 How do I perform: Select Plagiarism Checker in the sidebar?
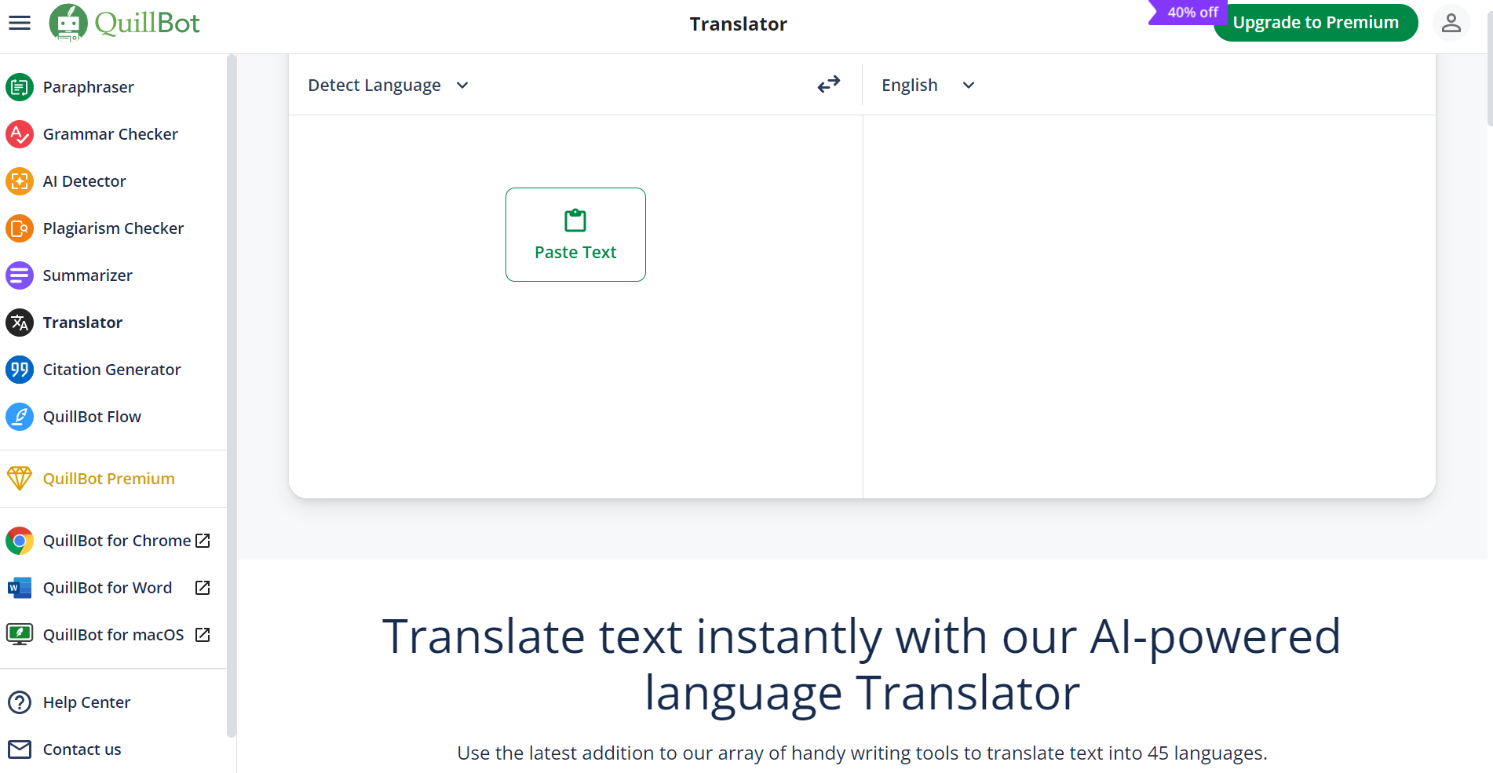tap(113, 228)
